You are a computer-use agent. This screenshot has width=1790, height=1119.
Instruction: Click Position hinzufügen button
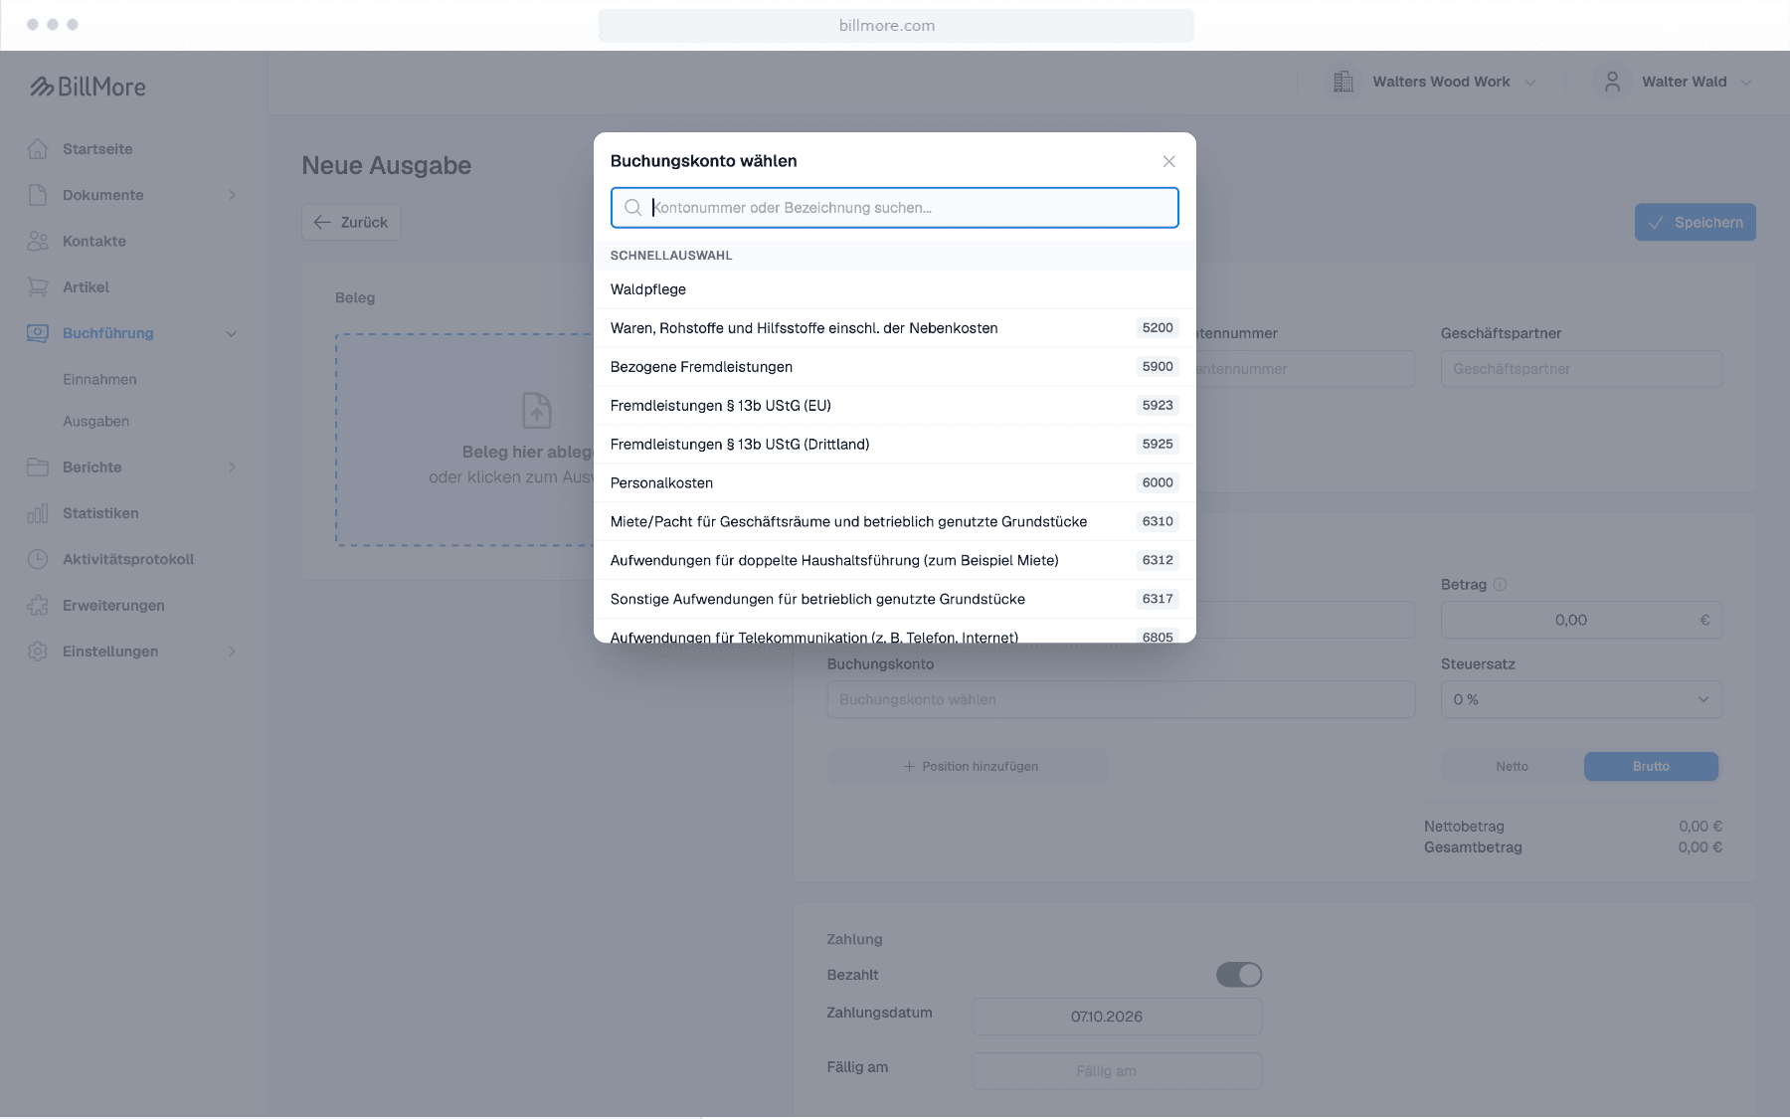pyautogui.click(x=968, y=766)
